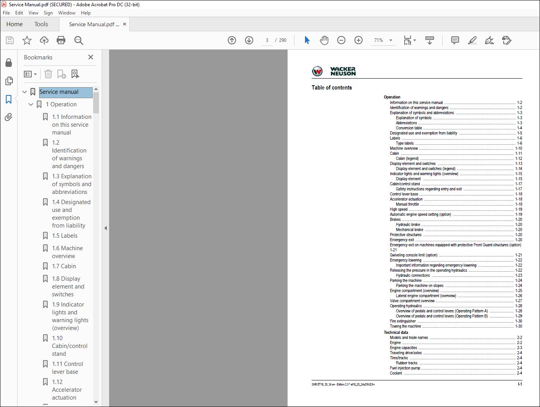540x407 pixels.
Task: Go to the next page arrow
Action: pyautogui.click(x=249, y=40)
